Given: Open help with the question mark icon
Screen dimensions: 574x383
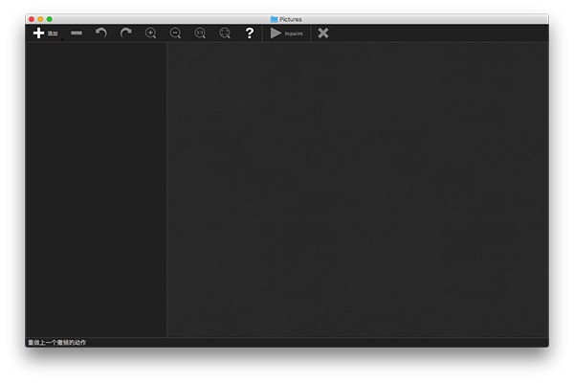Looking at the screenshot, I should 250,33.
